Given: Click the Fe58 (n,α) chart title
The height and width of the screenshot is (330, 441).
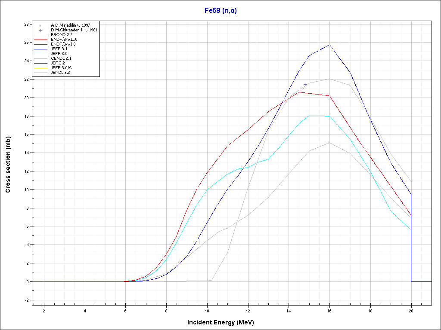Looking at the screenshot, I should (220, 11).
